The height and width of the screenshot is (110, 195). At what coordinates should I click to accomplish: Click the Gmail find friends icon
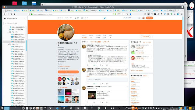133,64
